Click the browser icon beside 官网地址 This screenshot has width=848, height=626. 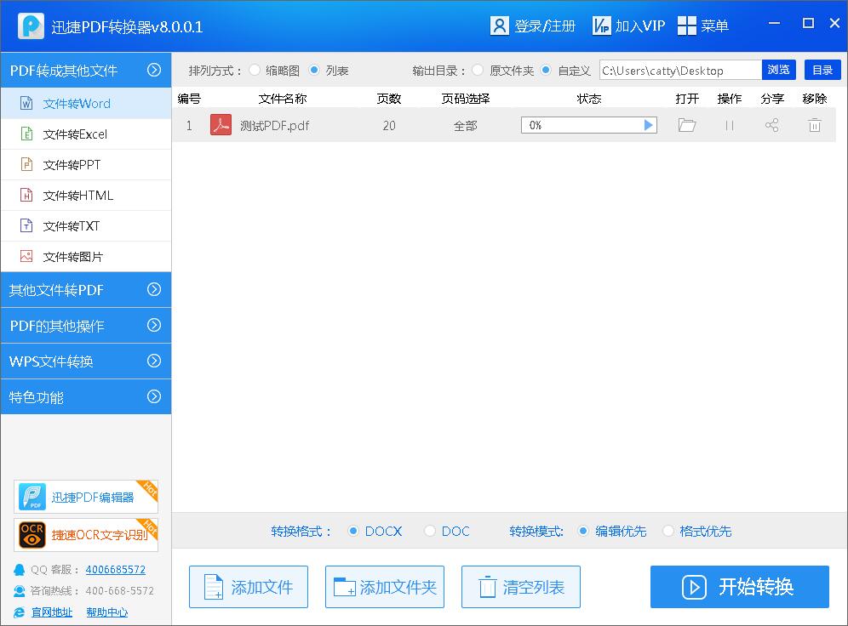click(x=19, y=612)
